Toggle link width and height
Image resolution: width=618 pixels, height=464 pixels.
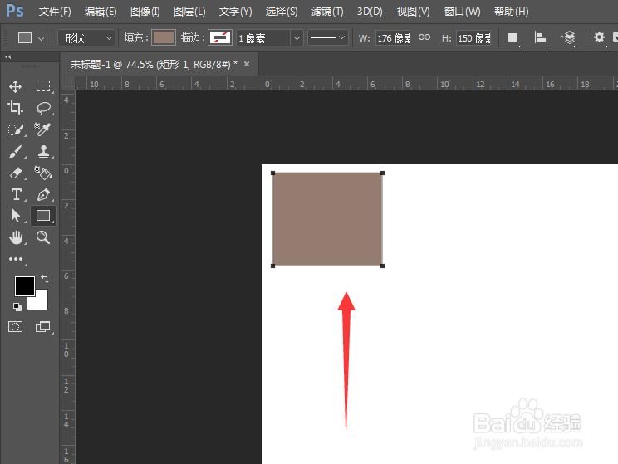424,37
